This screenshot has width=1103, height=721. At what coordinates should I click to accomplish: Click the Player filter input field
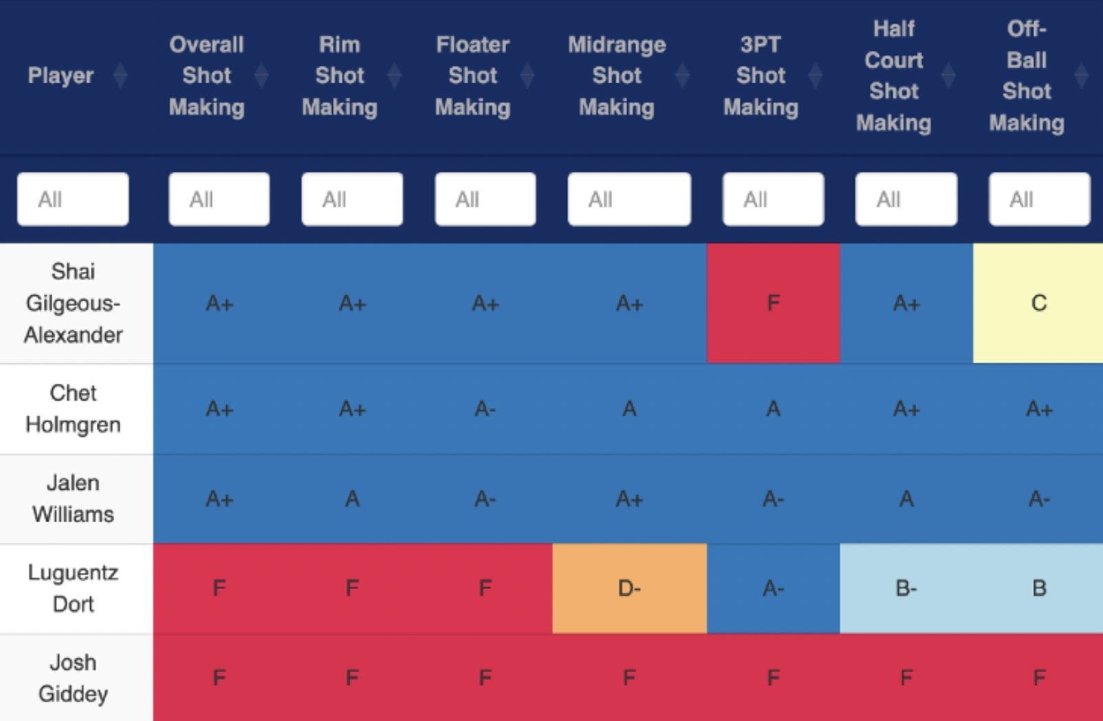pyautogui.click(x=73, y=200)
